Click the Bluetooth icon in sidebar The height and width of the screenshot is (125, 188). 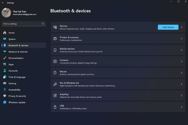tap(5, 45)
